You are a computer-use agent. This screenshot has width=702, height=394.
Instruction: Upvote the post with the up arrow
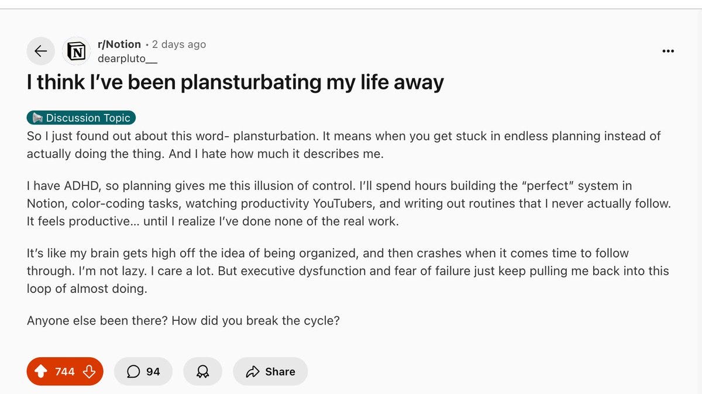coord(41,372)
